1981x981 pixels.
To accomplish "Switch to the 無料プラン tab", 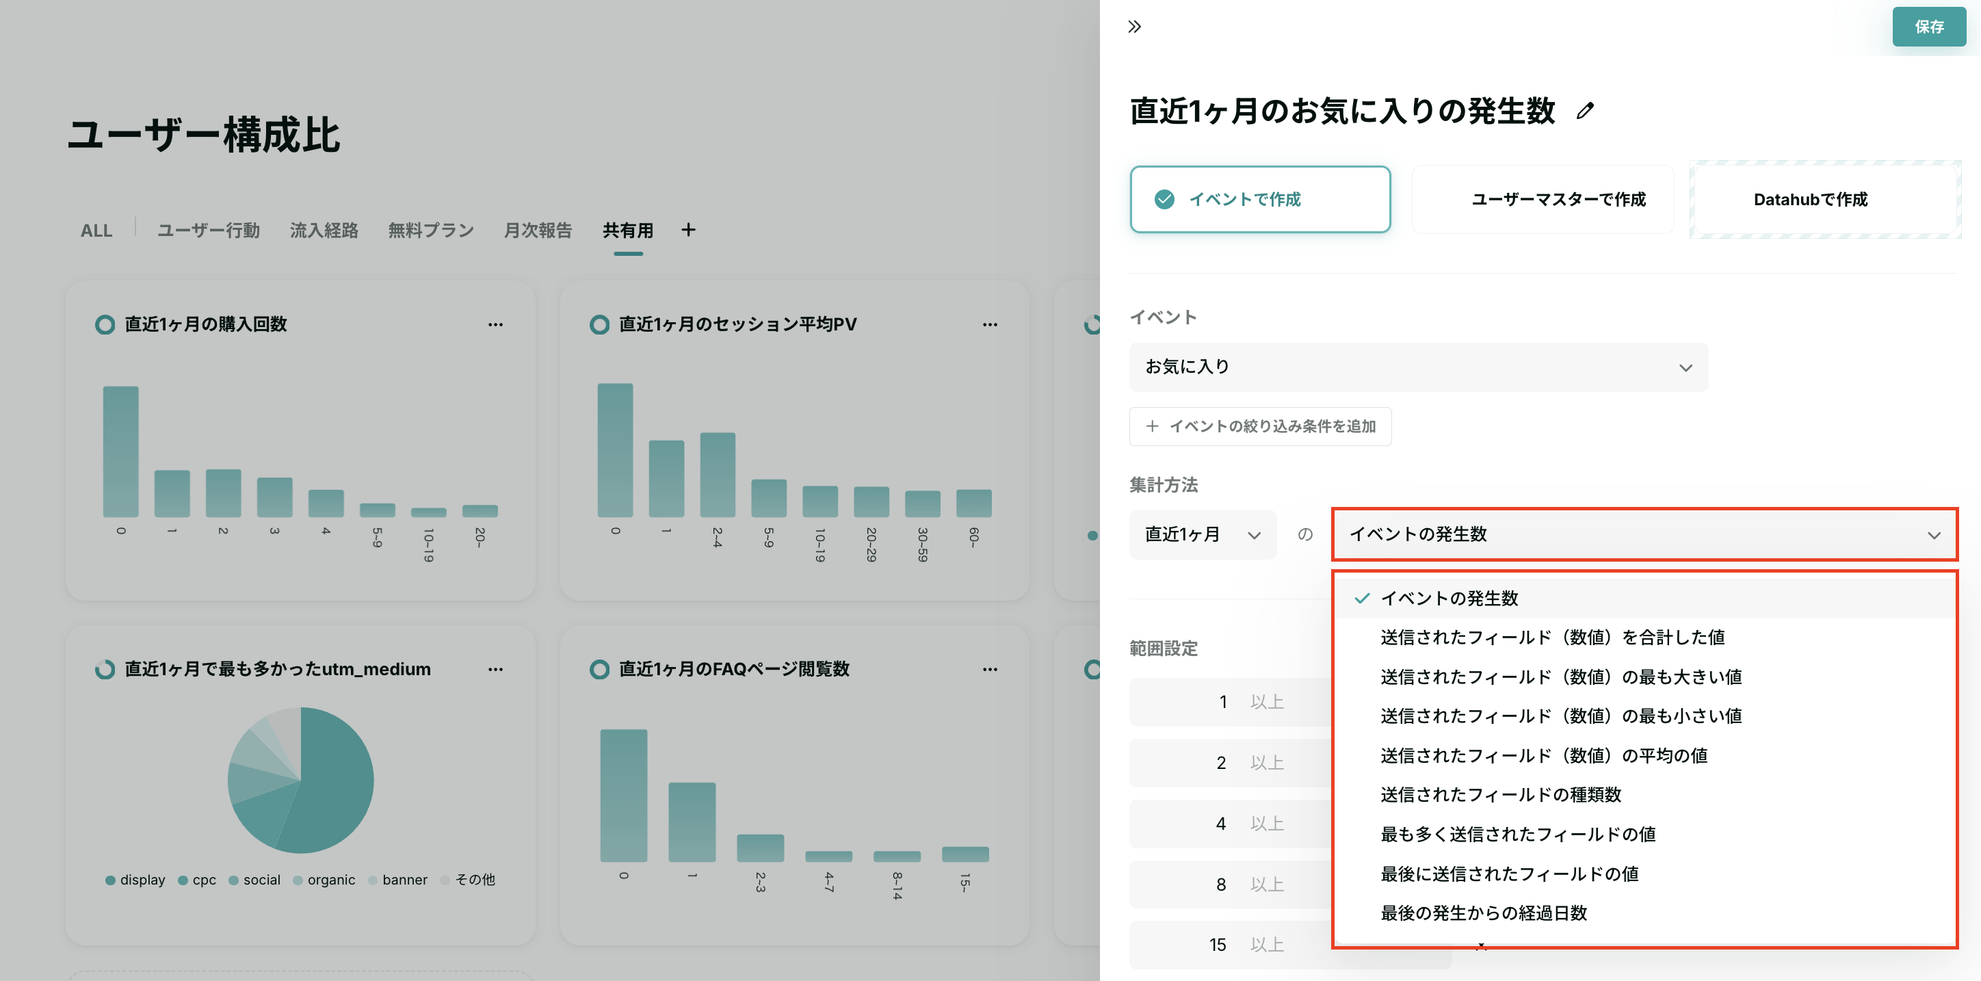I will click(x=431, y=230).
